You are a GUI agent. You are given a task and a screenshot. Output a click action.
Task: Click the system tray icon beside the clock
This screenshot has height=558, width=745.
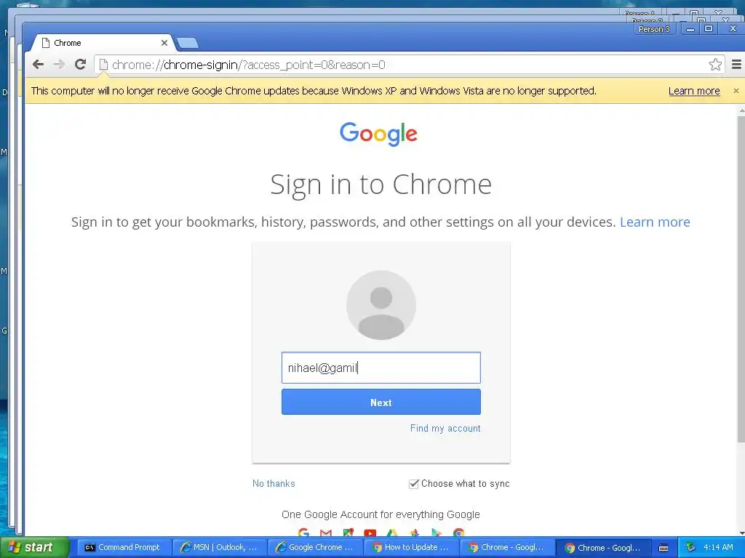690,547
